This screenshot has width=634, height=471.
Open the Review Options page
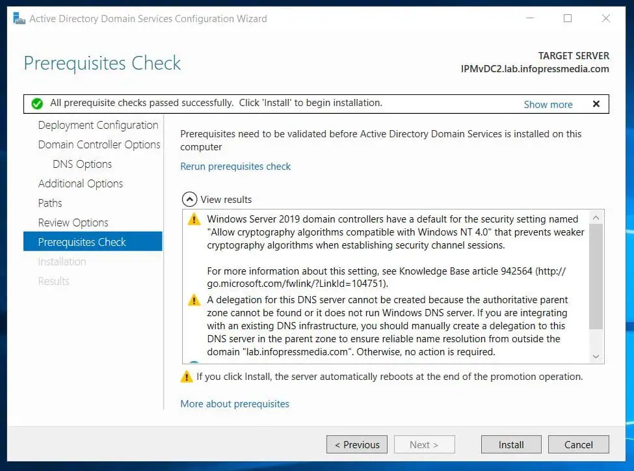click(73, 222)
